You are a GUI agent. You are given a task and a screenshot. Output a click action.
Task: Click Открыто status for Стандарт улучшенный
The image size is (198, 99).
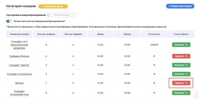point(181,74)
